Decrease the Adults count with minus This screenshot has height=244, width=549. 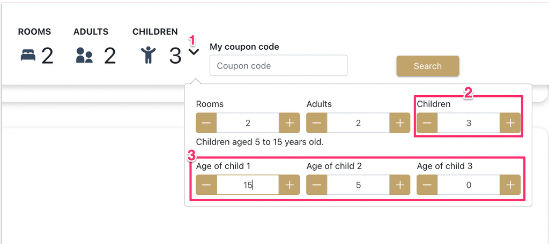point(316,123)
